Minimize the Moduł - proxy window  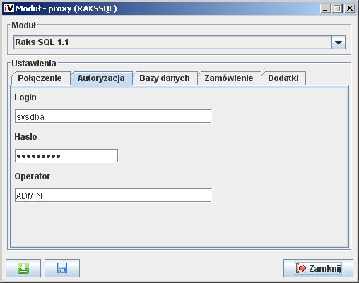[325, 8]
